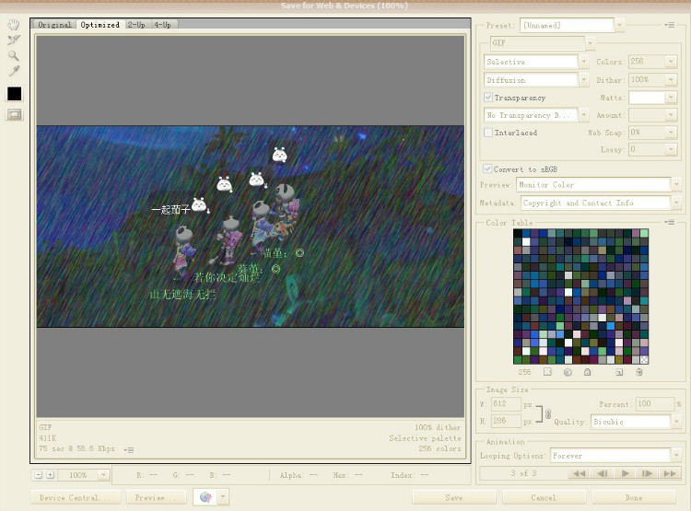The height and width of the screenshot is (511, 691).
Task: Switch to the 2-Up tab
Action: (136, 25)
